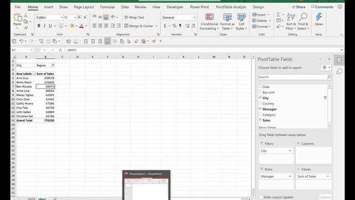This screenshot has width=355, height=200.
Task: Open the Fill Color bucket
Action: click(x=72, y=26)
